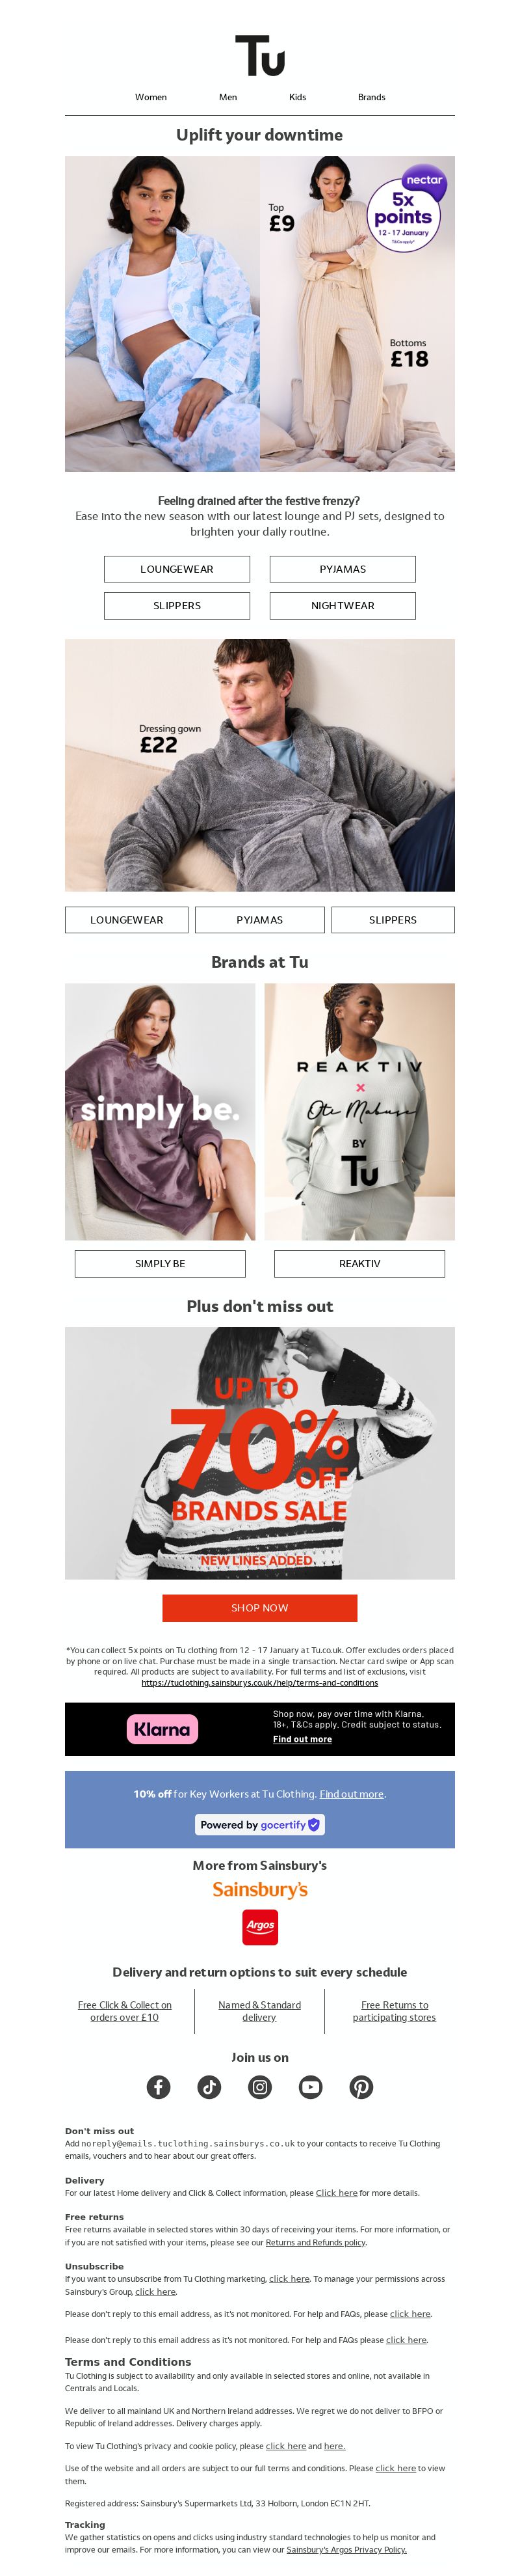Select Women in the top navigation
Viewport: 520px width, 2576px height.
pyautogui.click(x=151, y=97)
